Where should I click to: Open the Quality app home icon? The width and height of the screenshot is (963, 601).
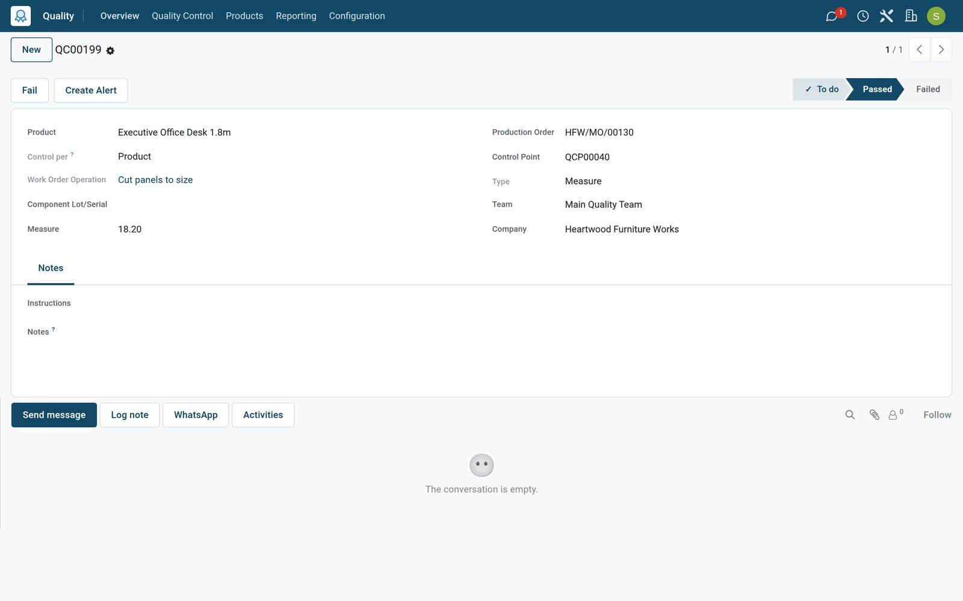pos(20,16)
